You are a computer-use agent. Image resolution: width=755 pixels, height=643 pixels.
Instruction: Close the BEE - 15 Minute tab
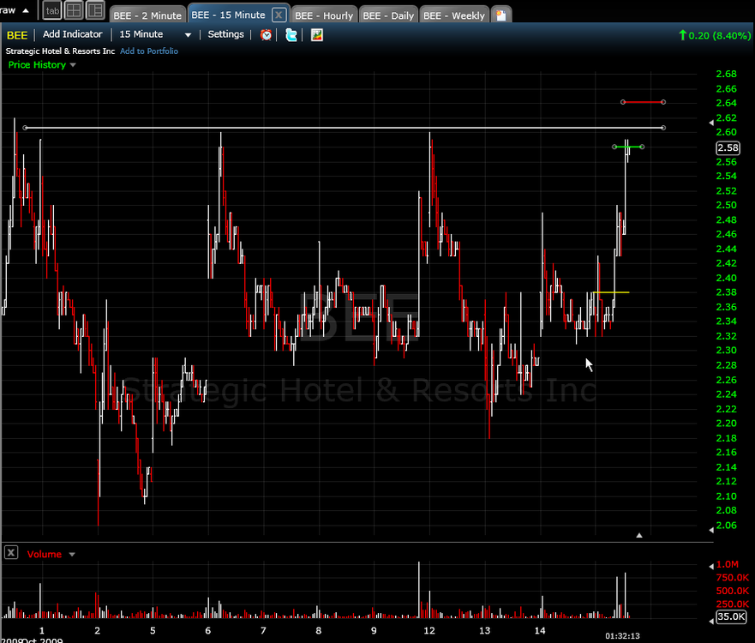(279, 15)
